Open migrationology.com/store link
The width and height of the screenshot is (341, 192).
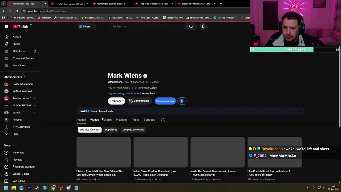click(x=122, y=93)
